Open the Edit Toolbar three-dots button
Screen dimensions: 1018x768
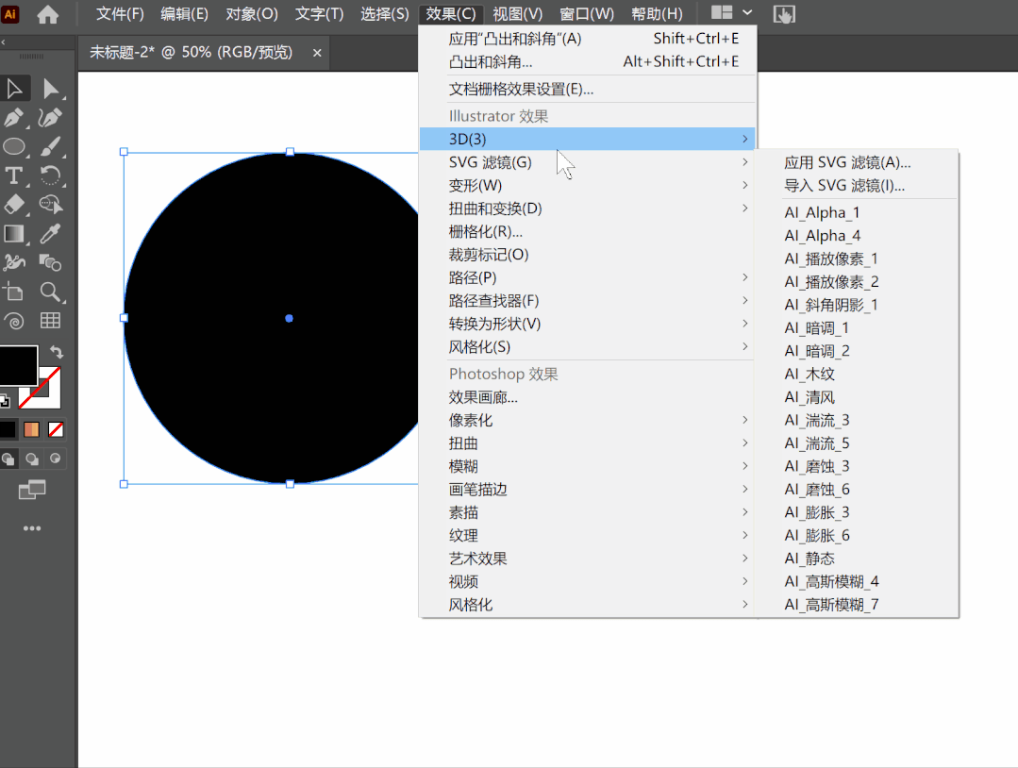point(32,528)
